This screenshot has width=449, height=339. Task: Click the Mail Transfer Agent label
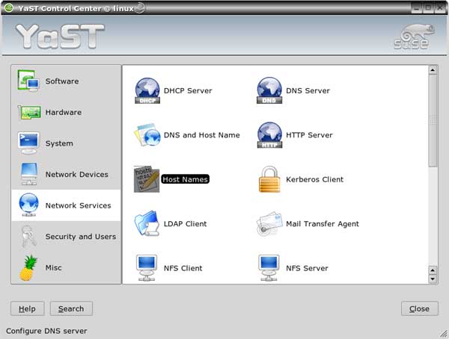click(x=323, y=224)
